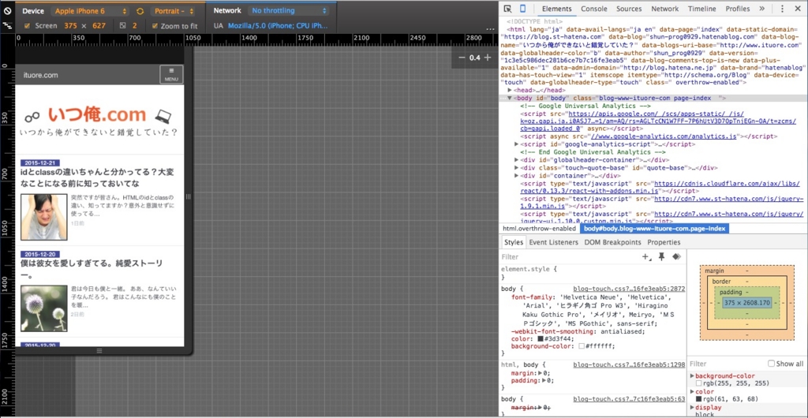Click the google-analytics.com/analytics.js script link
The image size is (808, 418).
click(x=665, y=136)
